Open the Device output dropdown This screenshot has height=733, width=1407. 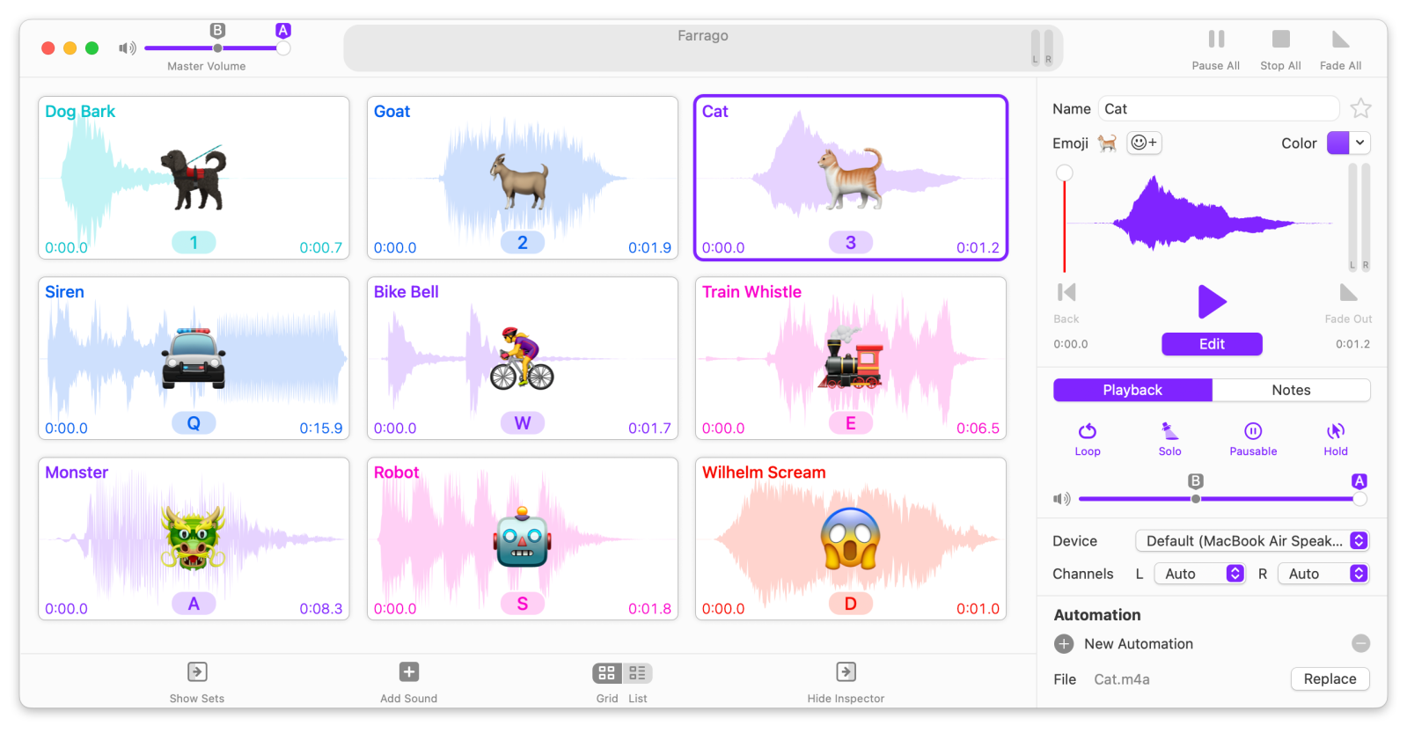[x=1252, y=540]
